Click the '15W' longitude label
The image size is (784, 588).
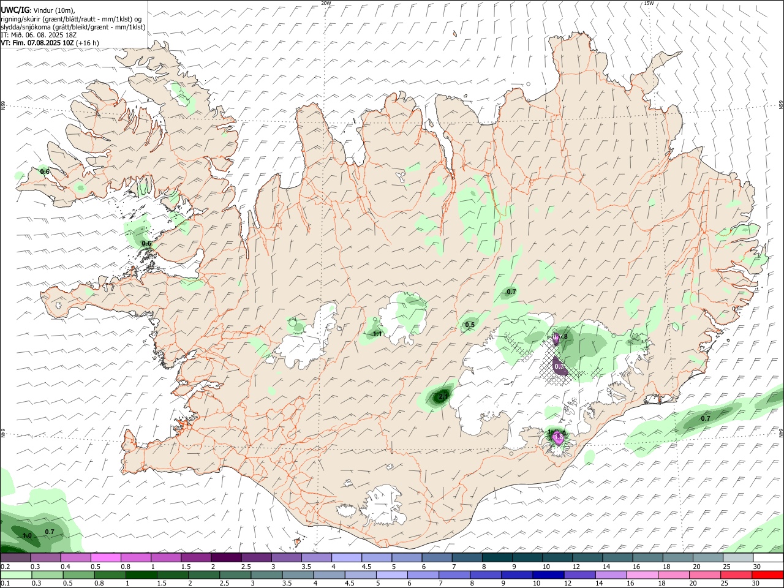coord(649,3)
